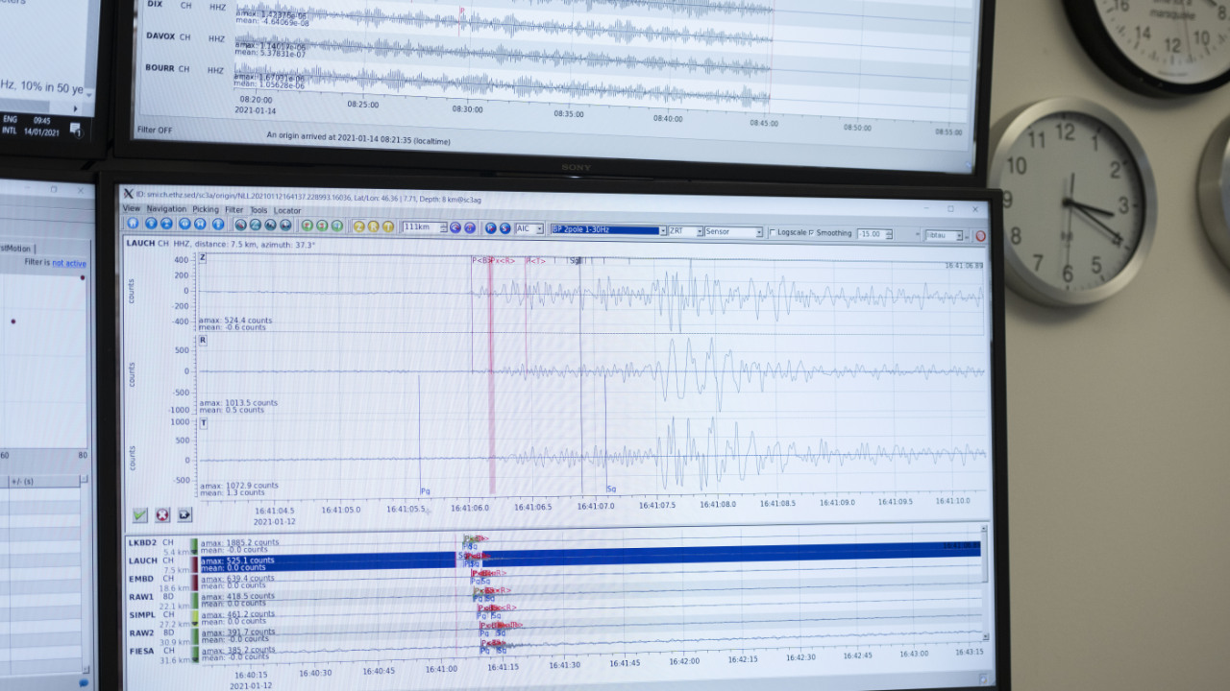
Task: Open the Picking menu
Action: tap(206, 209)
